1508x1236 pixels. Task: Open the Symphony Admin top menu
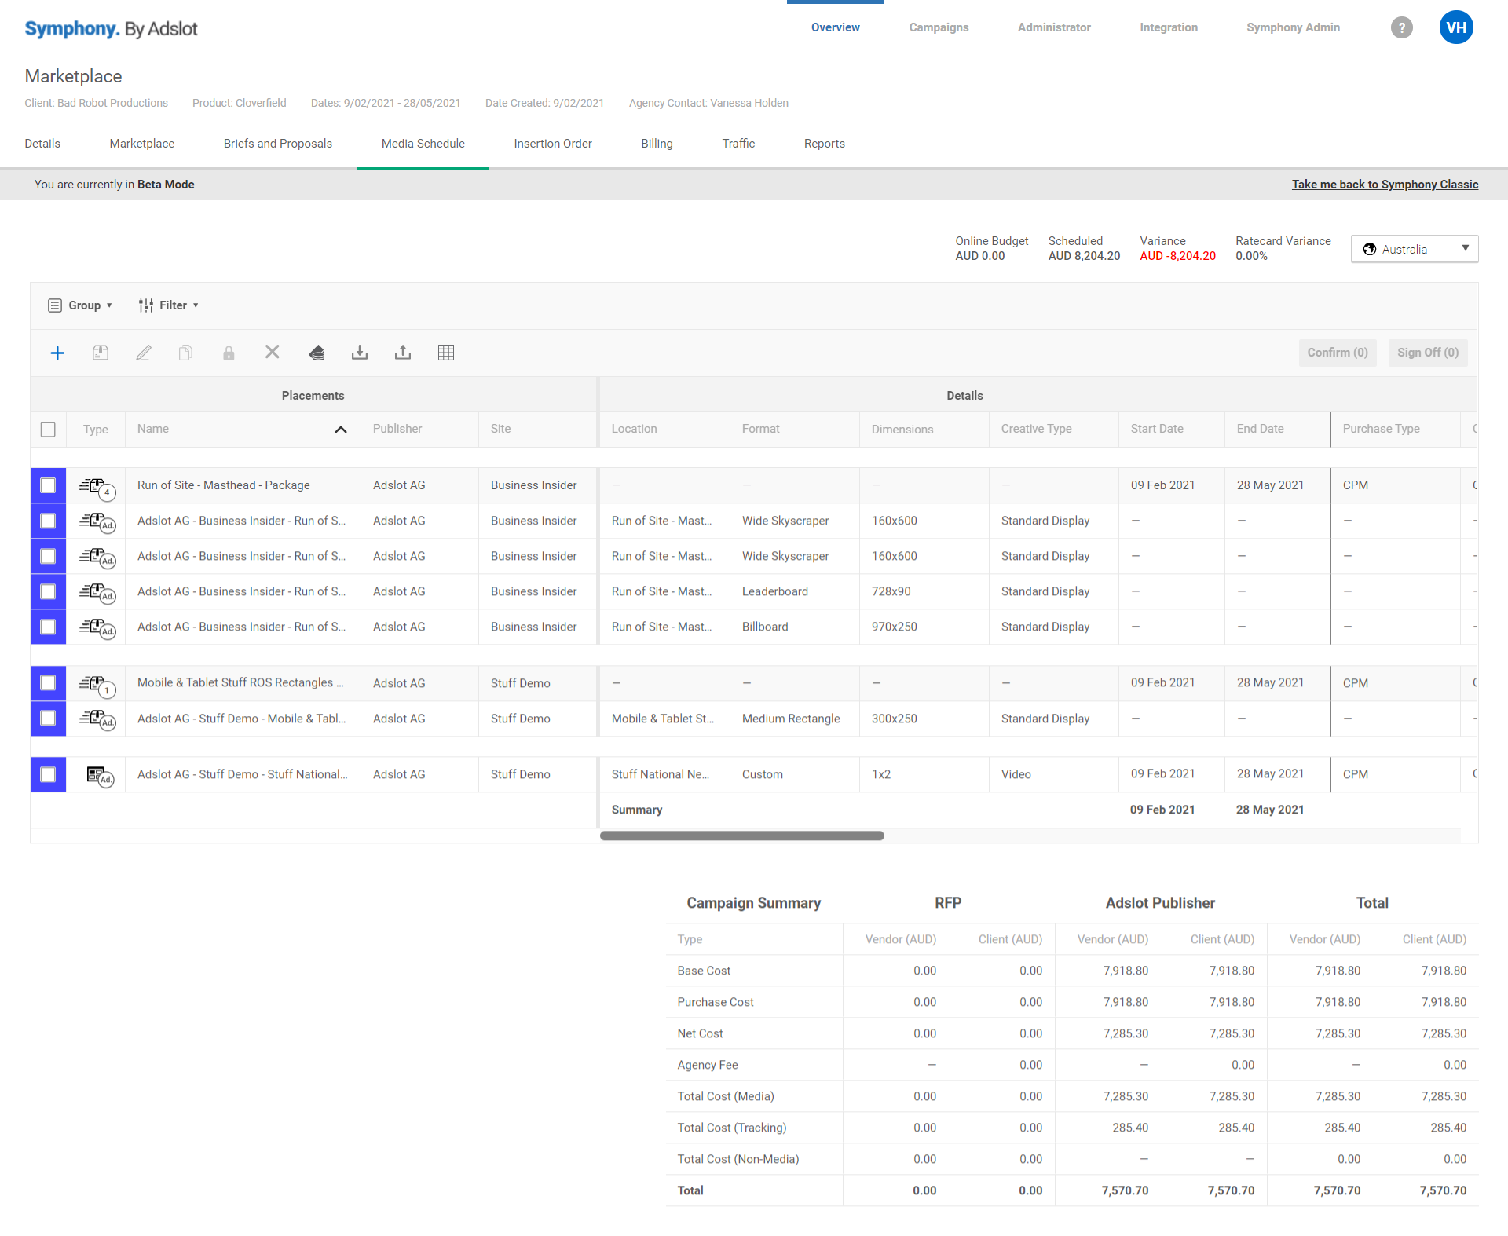pos(1293,27)
